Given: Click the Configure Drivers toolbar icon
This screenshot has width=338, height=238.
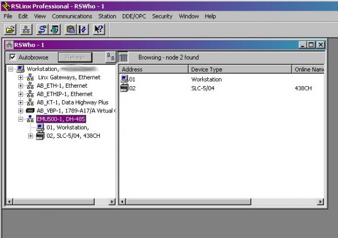Looking at the screenshot, I should (42, 29).
